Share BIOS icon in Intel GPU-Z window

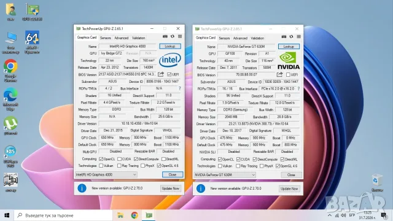(161, 74)
